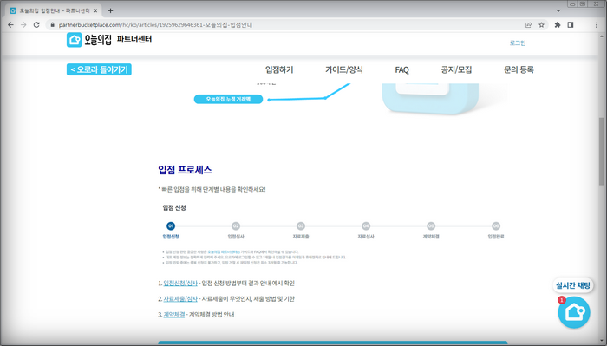Select step 06 입점완료 circle
This screenshot has width=607, height=346.
pos(496,226)
